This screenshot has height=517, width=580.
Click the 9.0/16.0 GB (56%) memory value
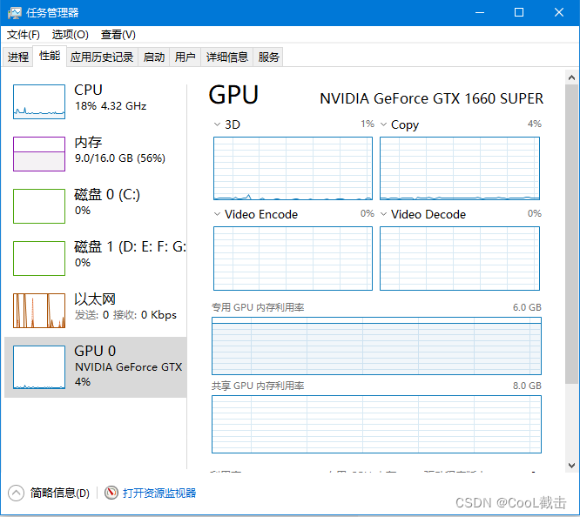pos(120,158)
